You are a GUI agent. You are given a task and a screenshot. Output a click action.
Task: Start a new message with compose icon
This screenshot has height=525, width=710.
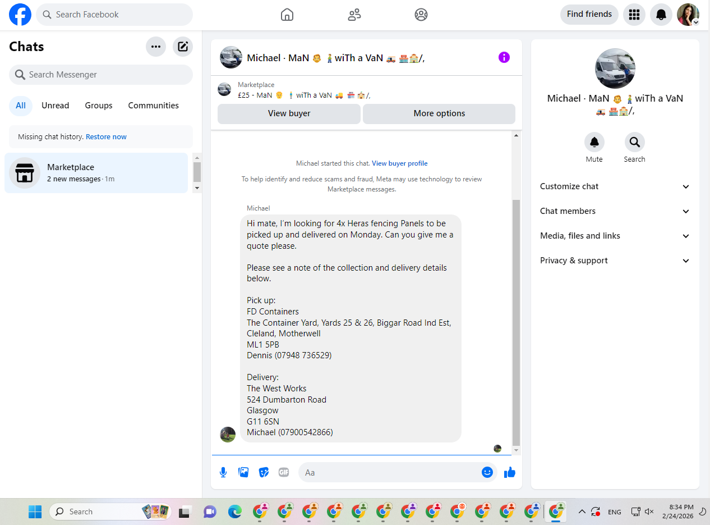point(183,47)
